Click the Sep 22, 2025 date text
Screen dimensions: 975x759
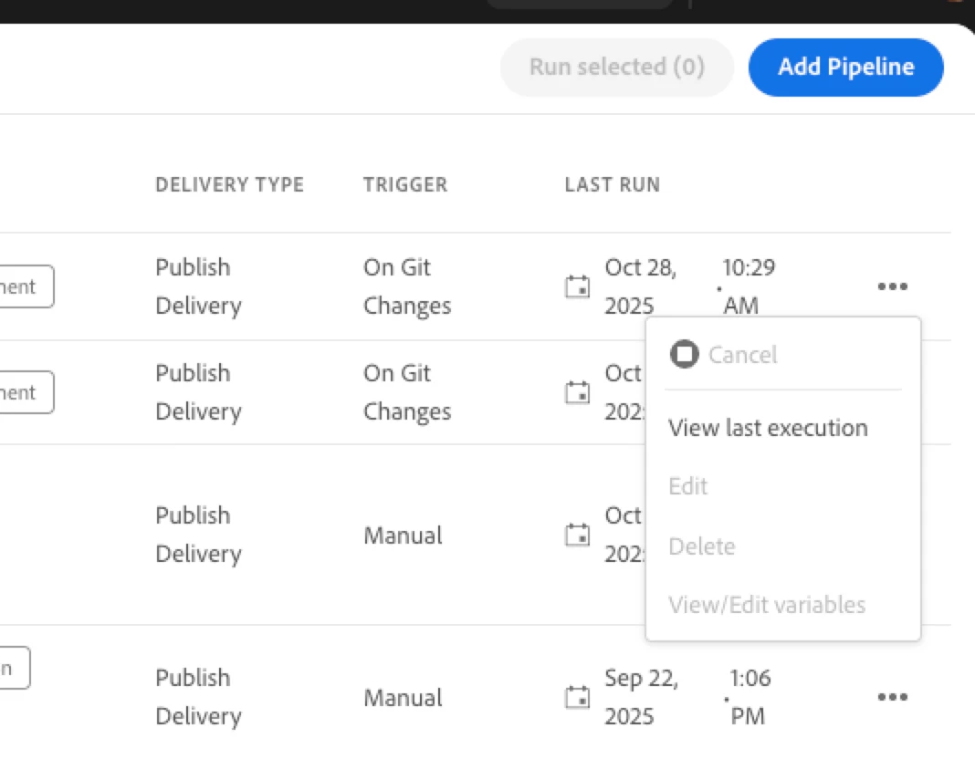(641, 697)
